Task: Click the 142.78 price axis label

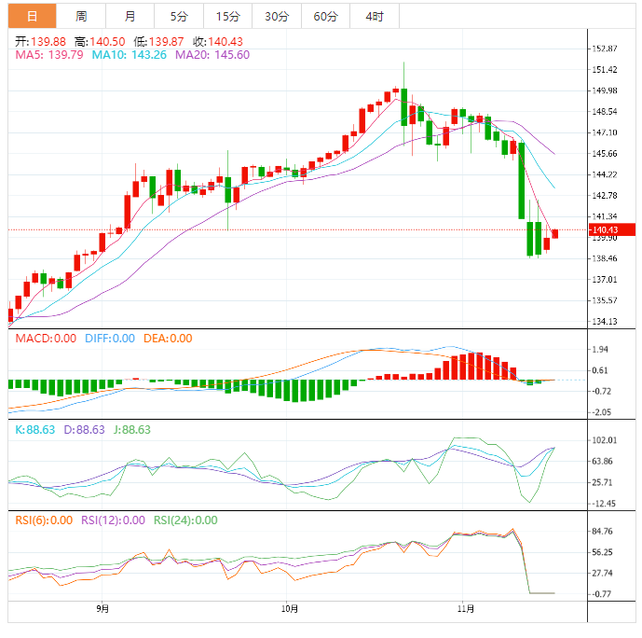Action: pyautogui.click(x=605, y=195)
